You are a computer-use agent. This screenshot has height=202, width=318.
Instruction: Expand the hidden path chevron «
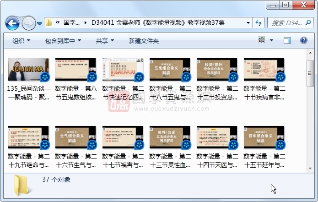(58, 22)
